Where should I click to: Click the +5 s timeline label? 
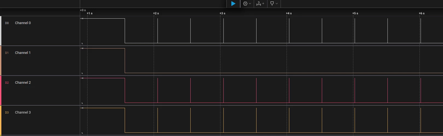pos(355,13)
